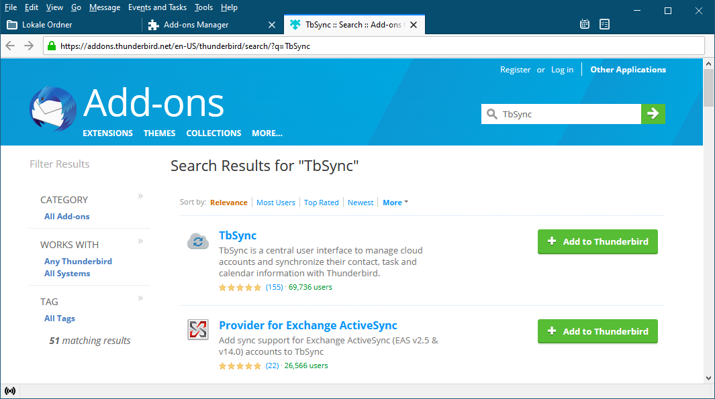The width and height of the screenshot is (715, 399).
Task: Open the Tasks tab icon
Action: pos(605,24)
